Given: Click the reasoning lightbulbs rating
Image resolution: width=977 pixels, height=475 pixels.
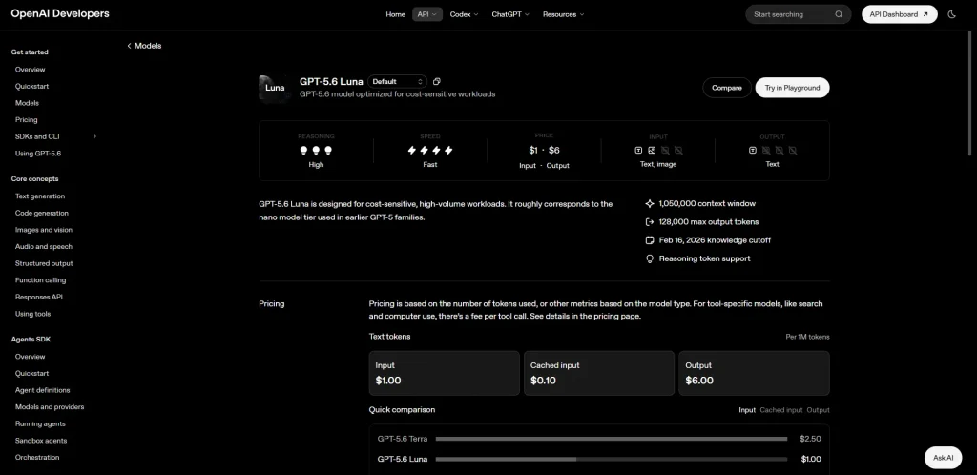Looking at the screenshot, I should tap(316, 150).
